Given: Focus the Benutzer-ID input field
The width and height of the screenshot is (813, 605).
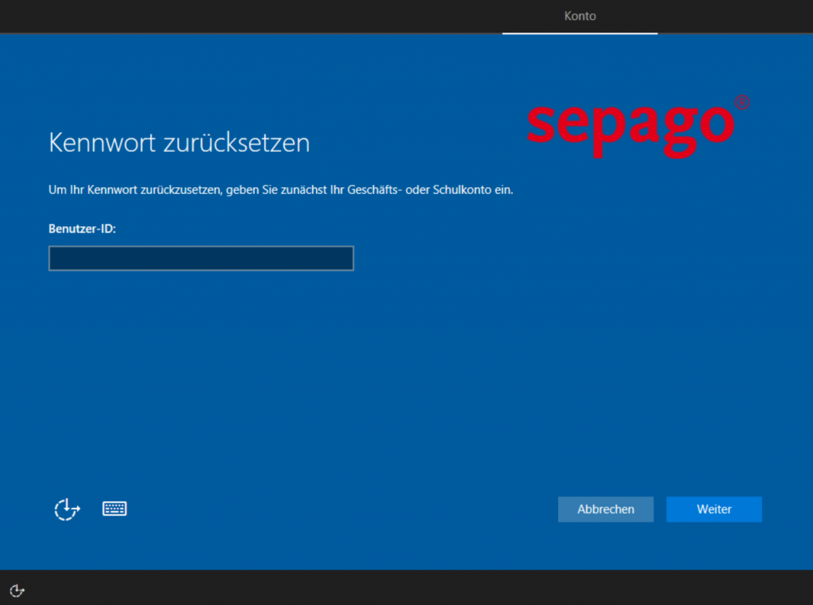Looking at the screenshot, I should click(201, 258).
